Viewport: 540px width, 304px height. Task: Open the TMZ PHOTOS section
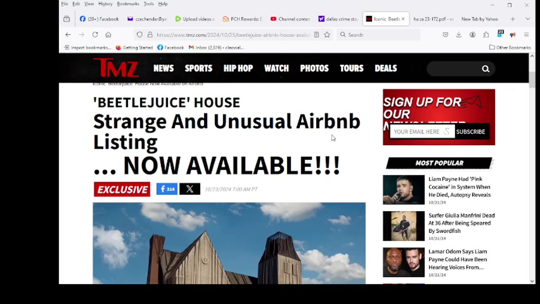[314, 68]
